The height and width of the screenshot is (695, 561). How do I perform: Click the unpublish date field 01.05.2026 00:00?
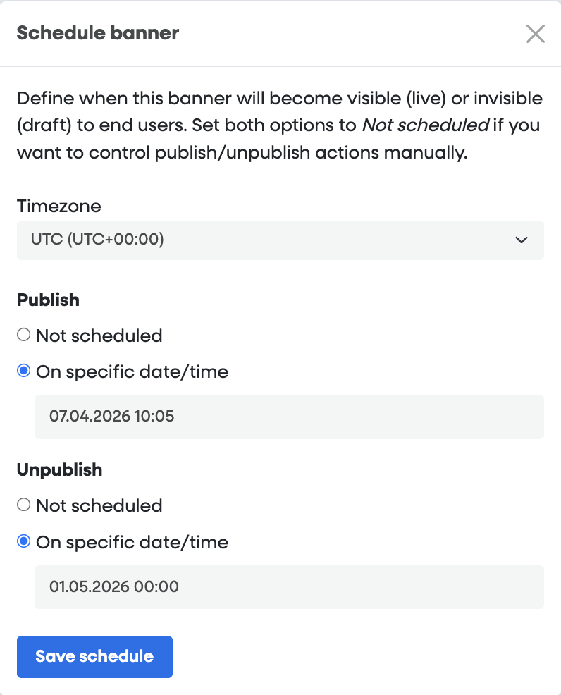[289, 586]
